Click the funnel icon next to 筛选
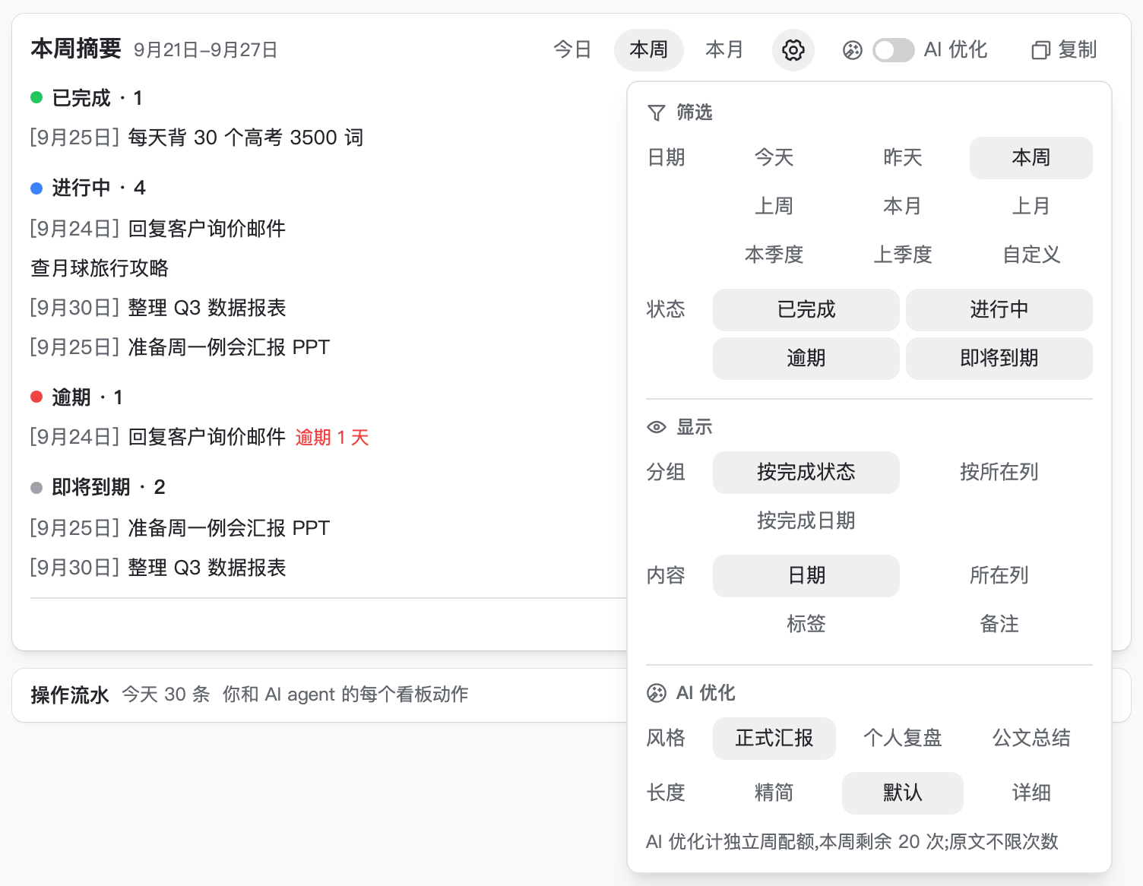This screenshot has width=1143, height=886. (x=657, y=112)
